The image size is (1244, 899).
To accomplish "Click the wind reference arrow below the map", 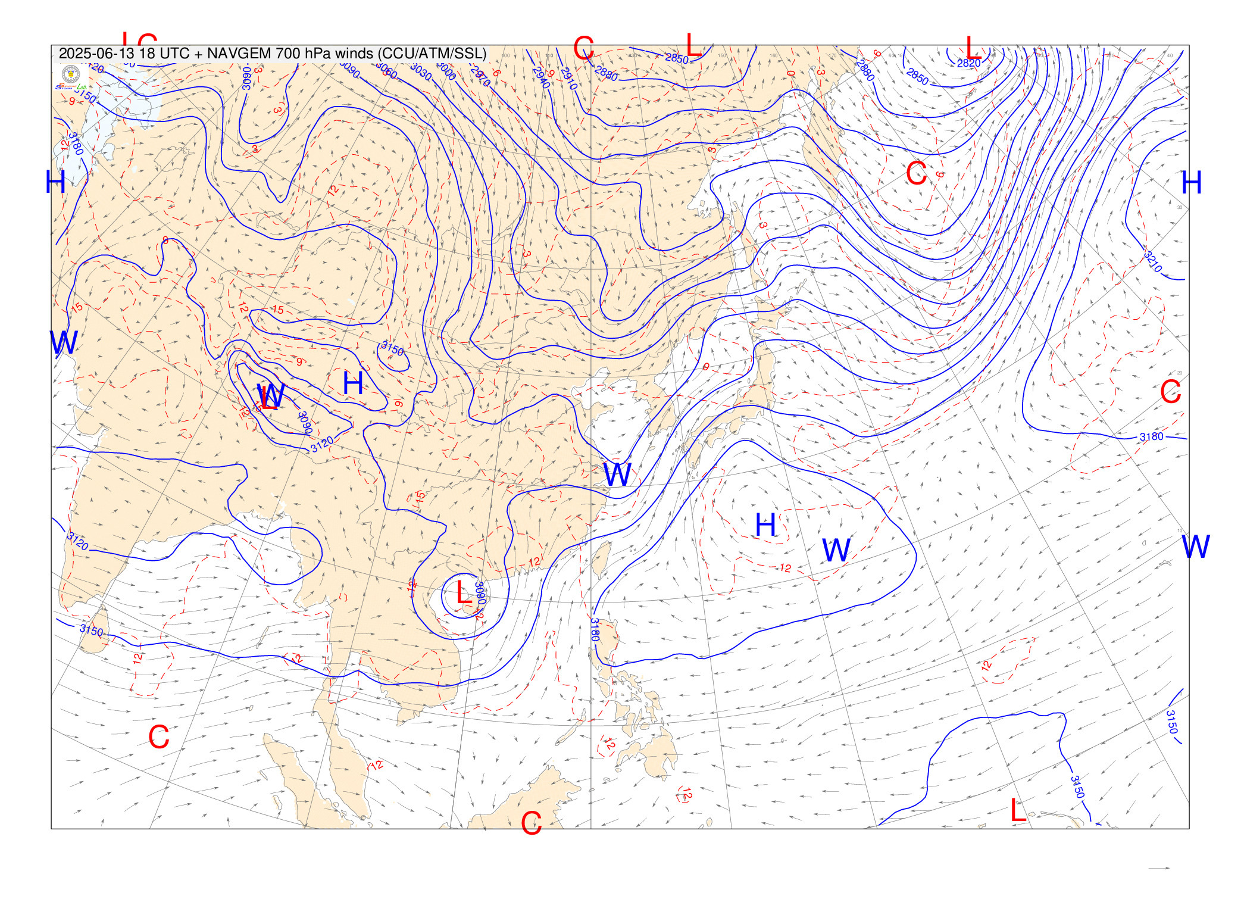I will point(1159,868).
